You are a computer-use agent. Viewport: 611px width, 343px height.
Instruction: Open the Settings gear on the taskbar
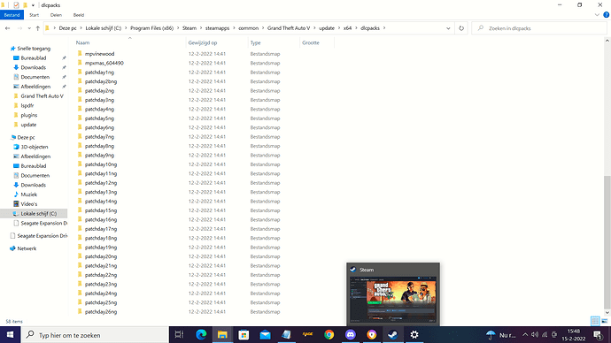tap(414, 334)
